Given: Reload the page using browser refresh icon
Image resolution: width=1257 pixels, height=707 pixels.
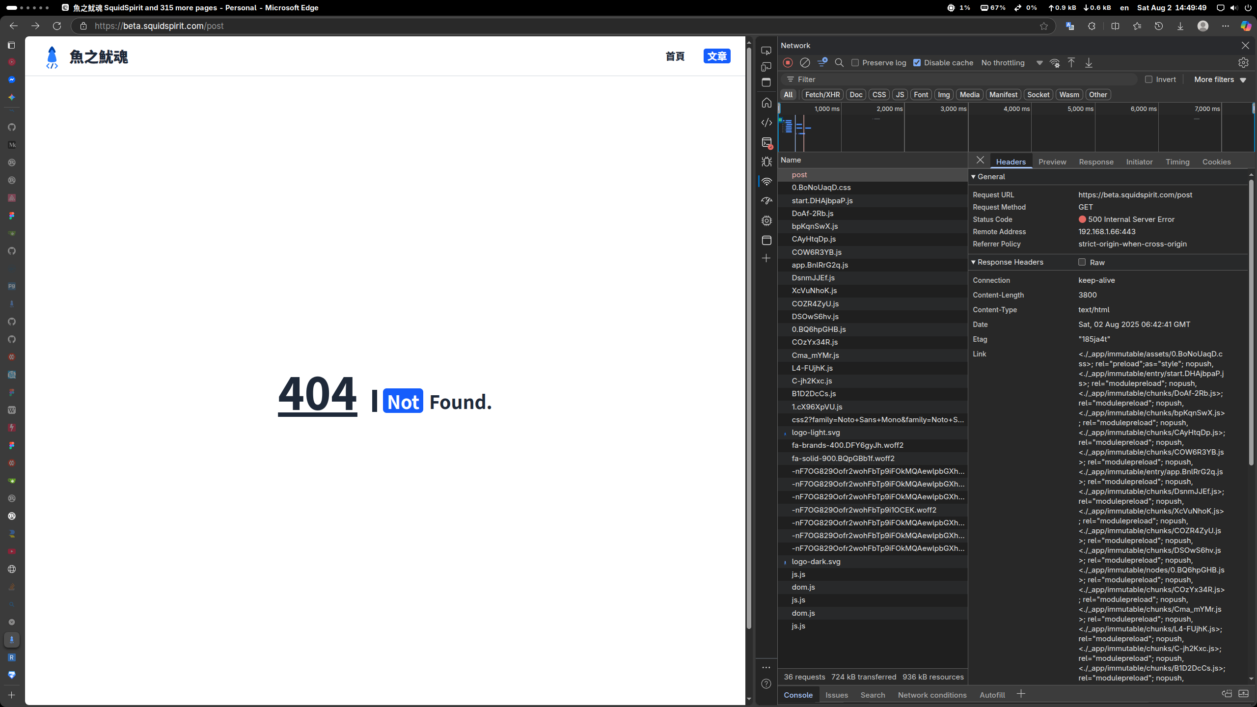Looking at the screenshot, I should 57,26.
